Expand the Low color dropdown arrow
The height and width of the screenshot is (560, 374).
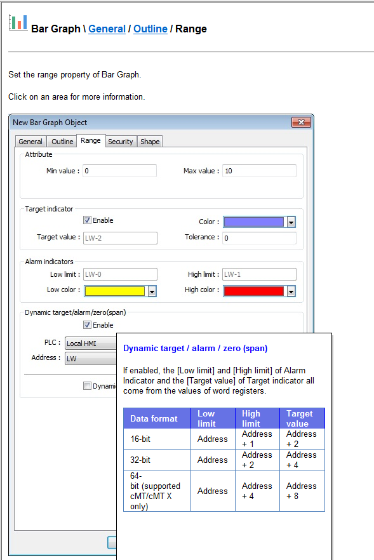(152, 291)
